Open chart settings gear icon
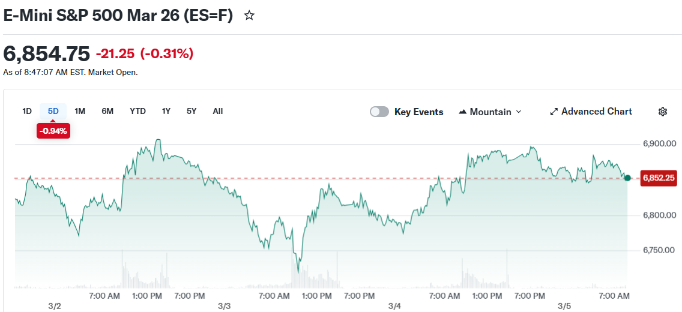Image resolution: width=682 pixels, height=312 pixels. (662, 112)
